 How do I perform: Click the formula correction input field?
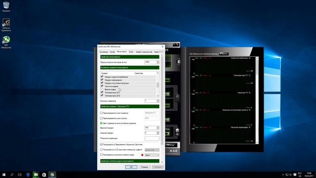152,138
